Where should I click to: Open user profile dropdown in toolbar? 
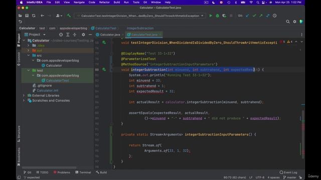click(59, 15)
